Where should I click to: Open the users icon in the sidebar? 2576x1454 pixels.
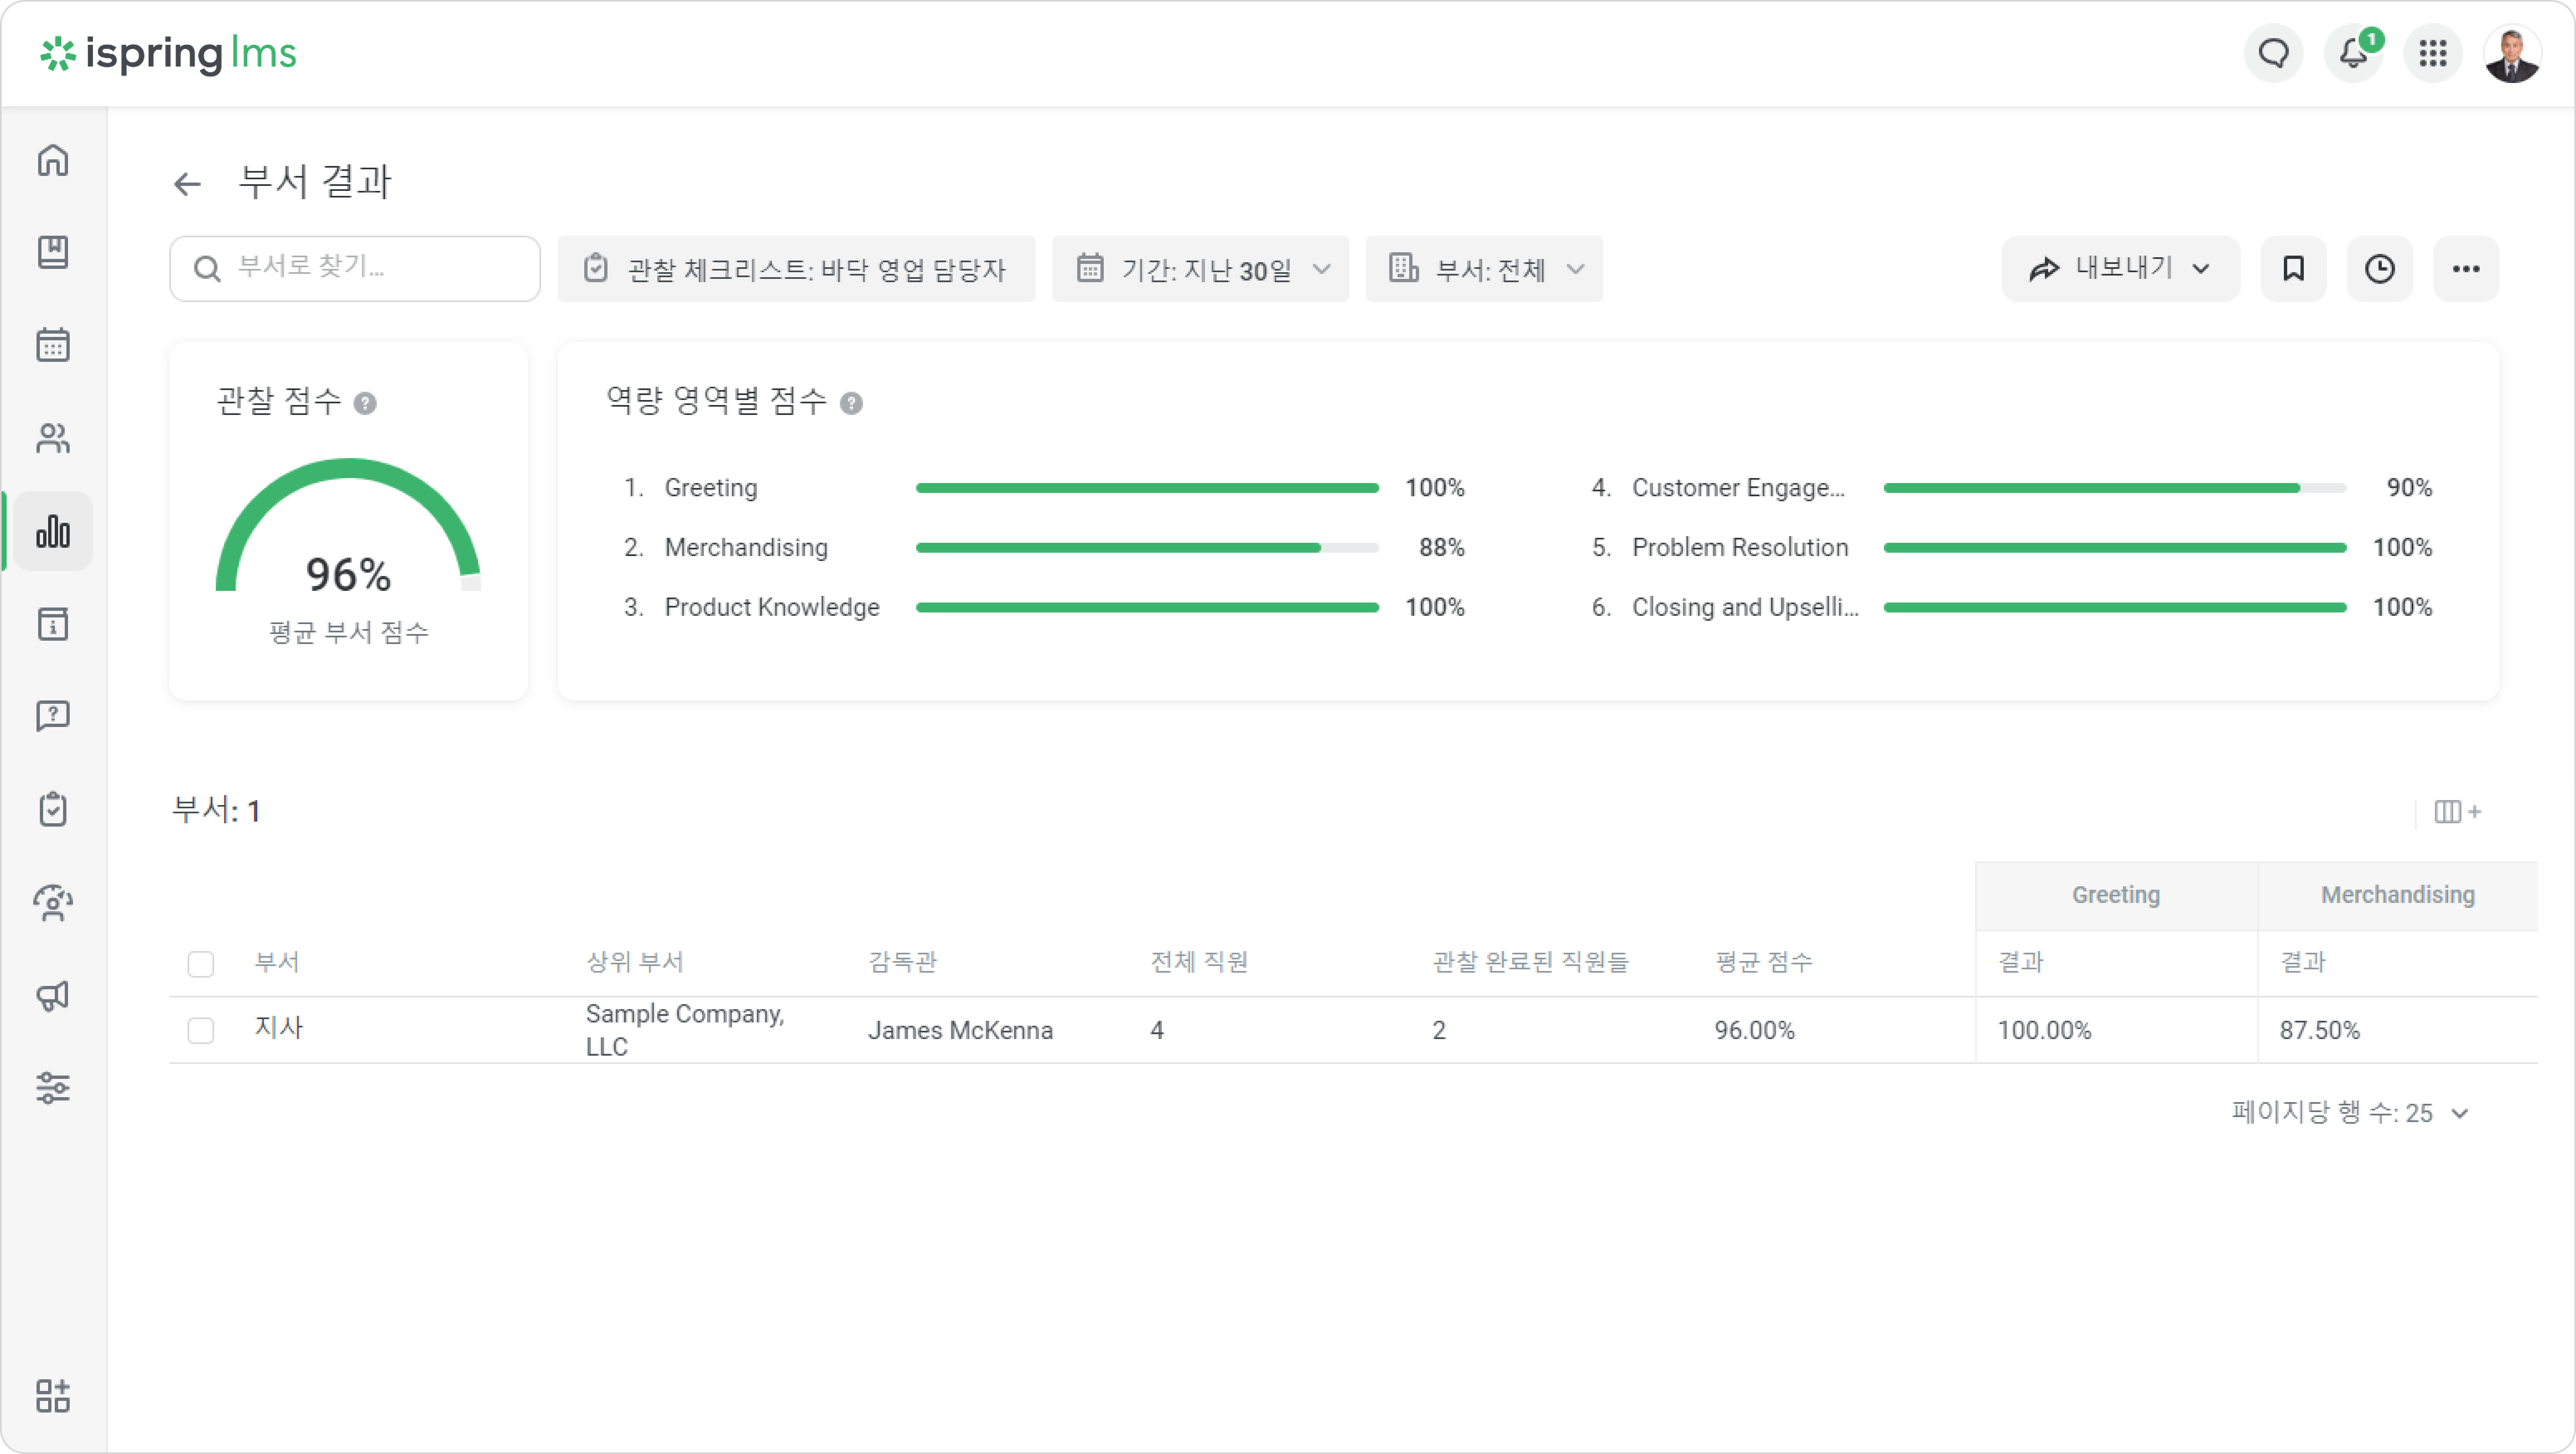pyautogui.click(x=53, y=438)
